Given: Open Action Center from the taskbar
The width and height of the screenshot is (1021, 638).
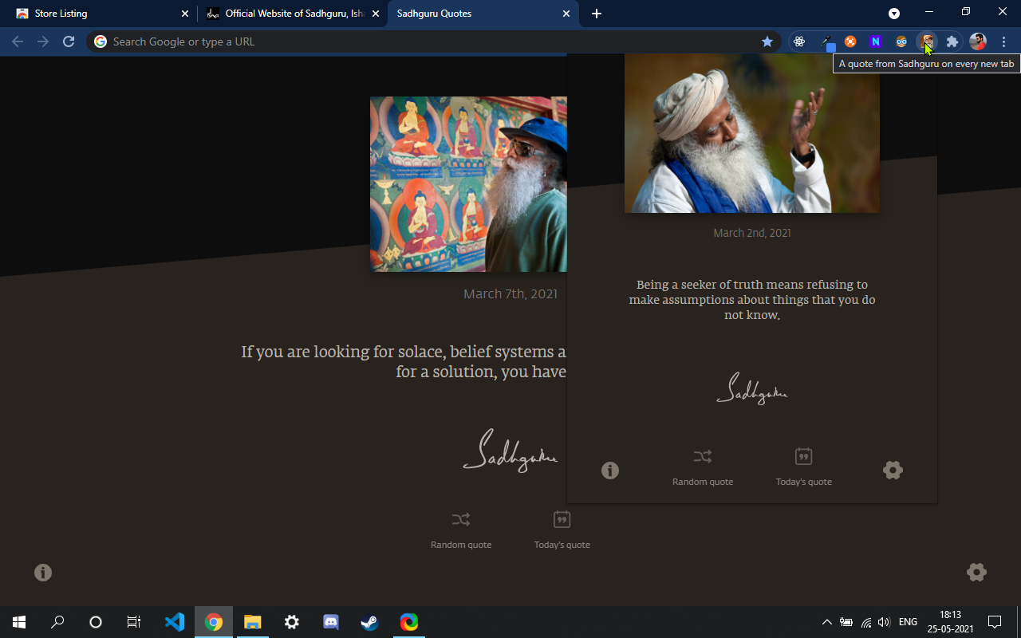Looking at the screenshot, I should (995, 621).
